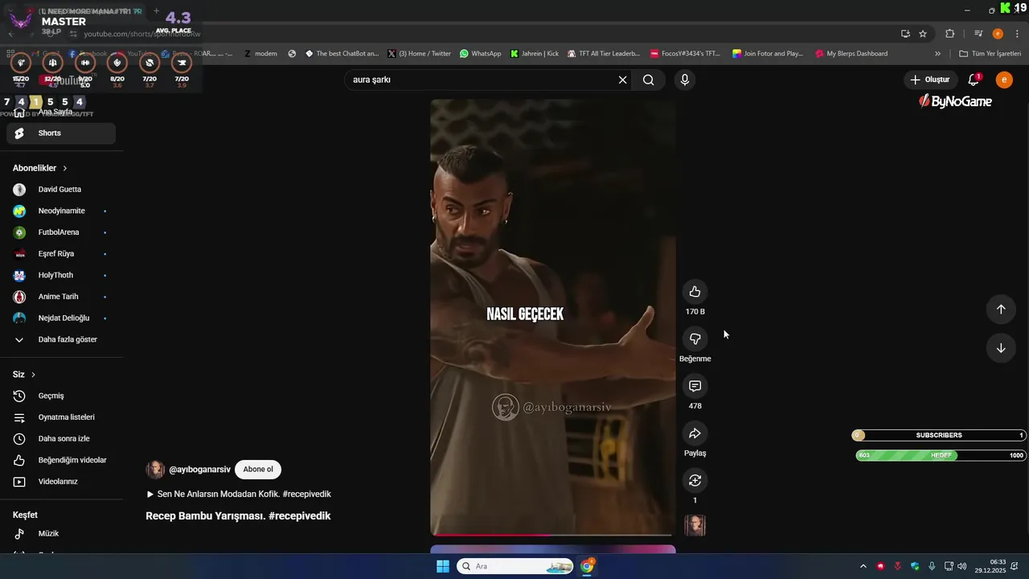Open Chrome three-dot menu
This screenshot has width=1029, height=579.
(1018, 34)
